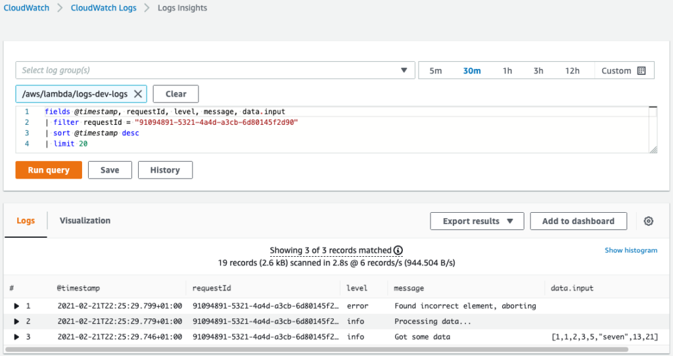Open the query History button
This screenshot has width=673, height=356.
pyautogui.click(x=165, y=170)
